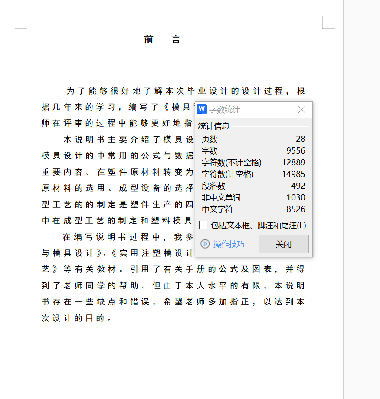Close the 字数统计 dialog with X
Screen dimensions: 380x399
tap(301, 110)
